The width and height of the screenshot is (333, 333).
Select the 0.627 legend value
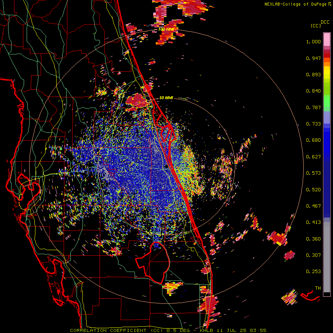[x=313, y=157]
